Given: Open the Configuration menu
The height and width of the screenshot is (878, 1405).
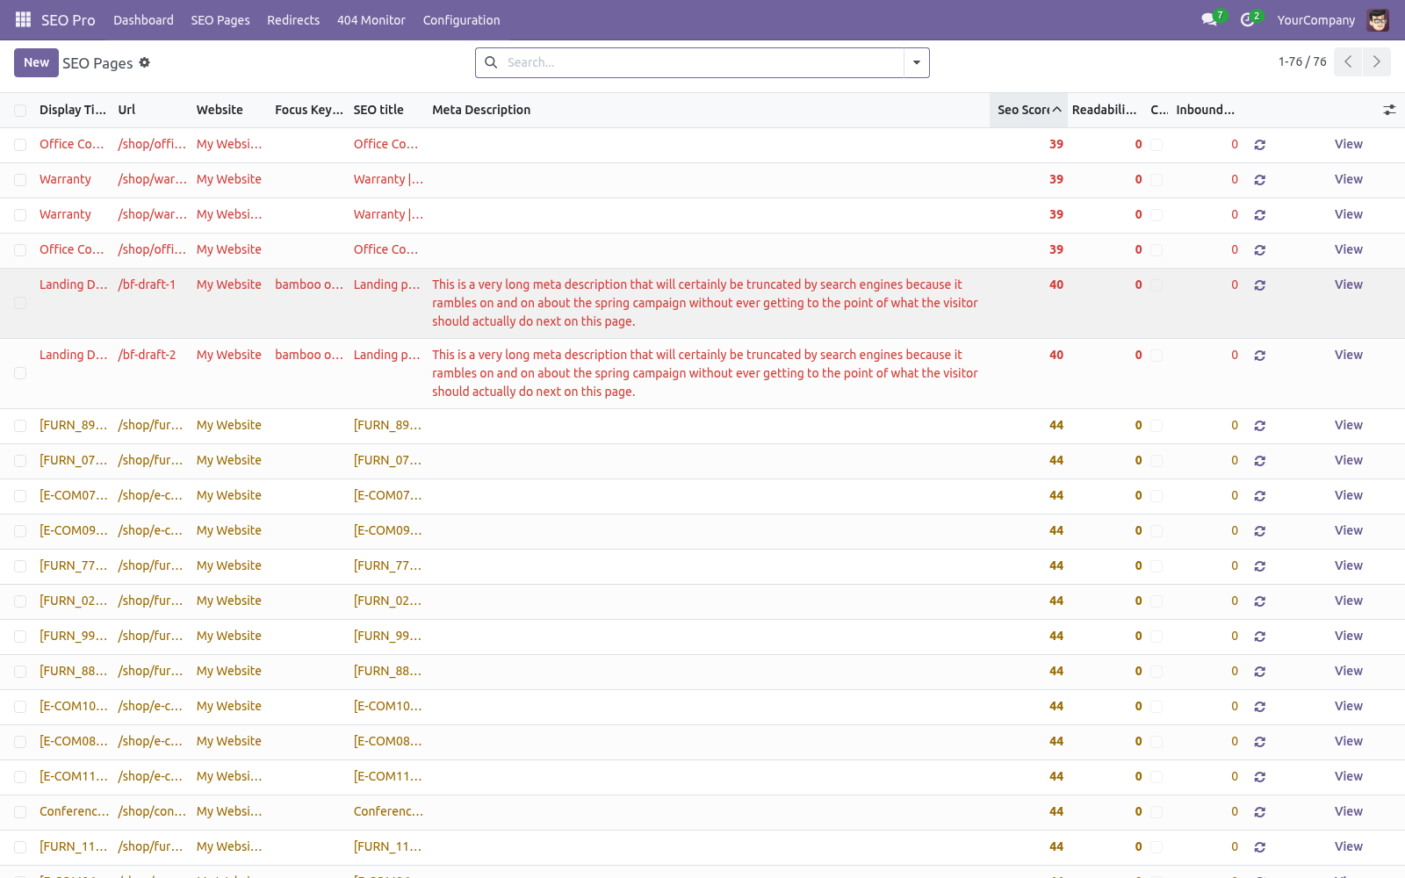Looking at the screenshot, I should pyautogui.click(x=461, y=20).
